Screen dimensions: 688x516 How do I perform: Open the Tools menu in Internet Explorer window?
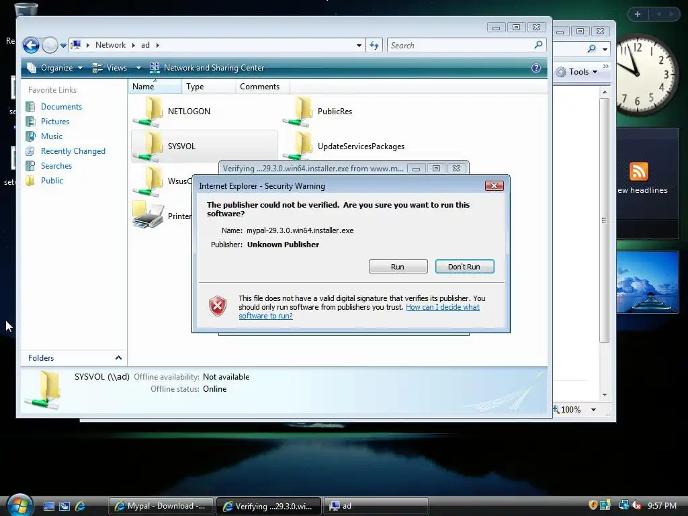[x=576, y=71]
